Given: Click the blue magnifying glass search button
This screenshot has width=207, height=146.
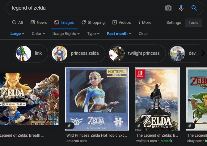Looking at the screenshot, I should pos(194,8).
